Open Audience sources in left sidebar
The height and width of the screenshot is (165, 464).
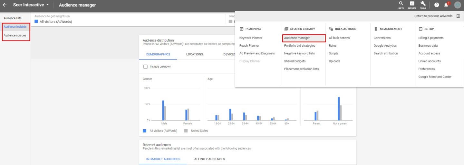tap(15, 35)
